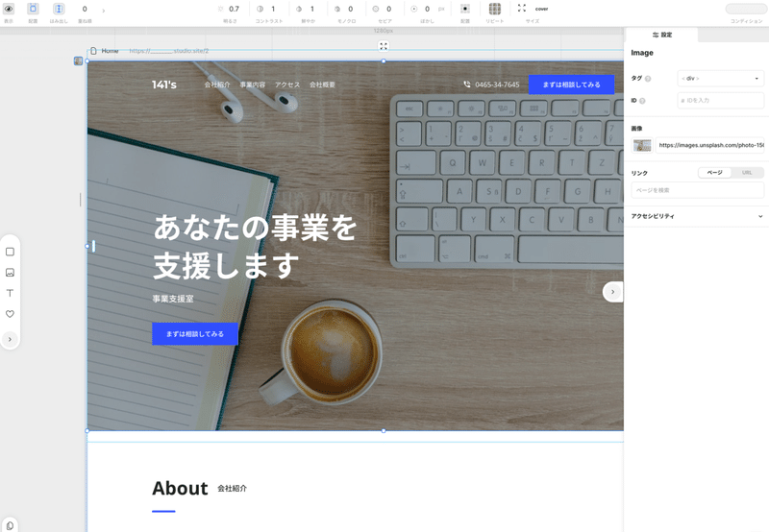Click the 明るさ brightness sun icon
Viewport: 769px width, 532px height.
click(x=221, y=9)
